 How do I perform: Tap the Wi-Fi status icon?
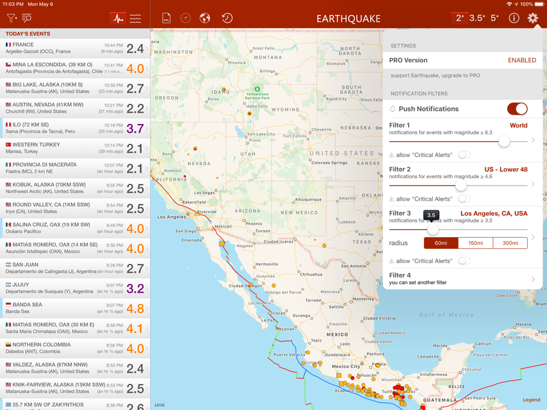point(509,4)
